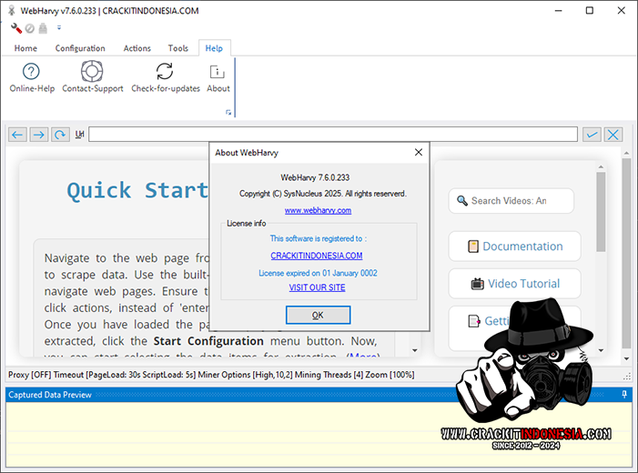Expand the quick access toolbar dropdown arrow
The width and height of the screenshot is (638, 473).
[59, 28]
